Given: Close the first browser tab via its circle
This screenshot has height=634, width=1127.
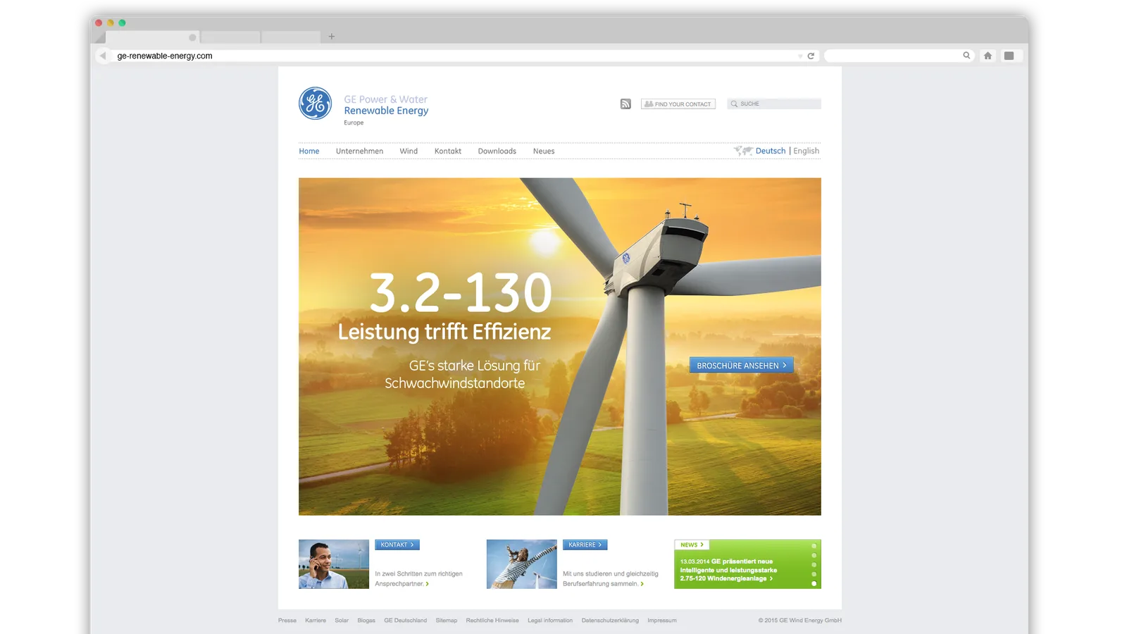Looking at the screenshot, I should click(x=192, y=37).
